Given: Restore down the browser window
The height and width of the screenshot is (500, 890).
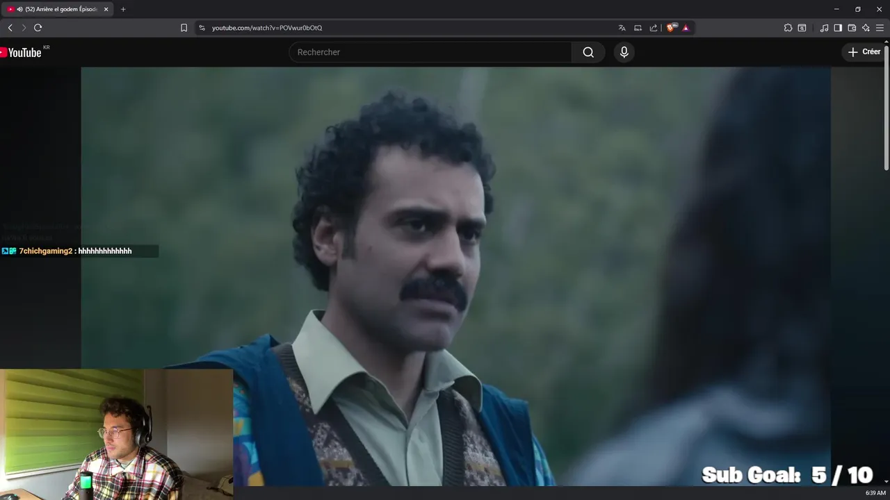Looking at the screenshot, I should point(857,9).
